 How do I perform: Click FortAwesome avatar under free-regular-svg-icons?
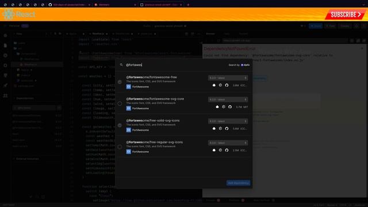pyautogui.click(x=128, y=151)
